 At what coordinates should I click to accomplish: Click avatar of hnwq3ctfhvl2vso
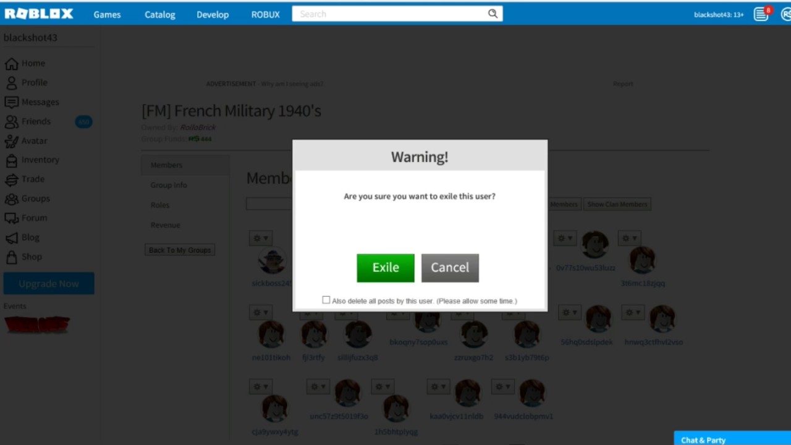tap(662, 320)
